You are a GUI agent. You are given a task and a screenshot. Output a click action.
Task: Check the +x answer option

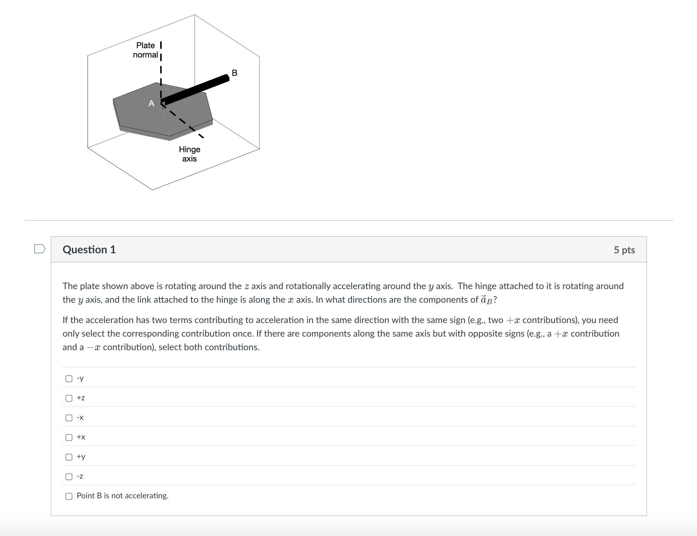[68, 437]
